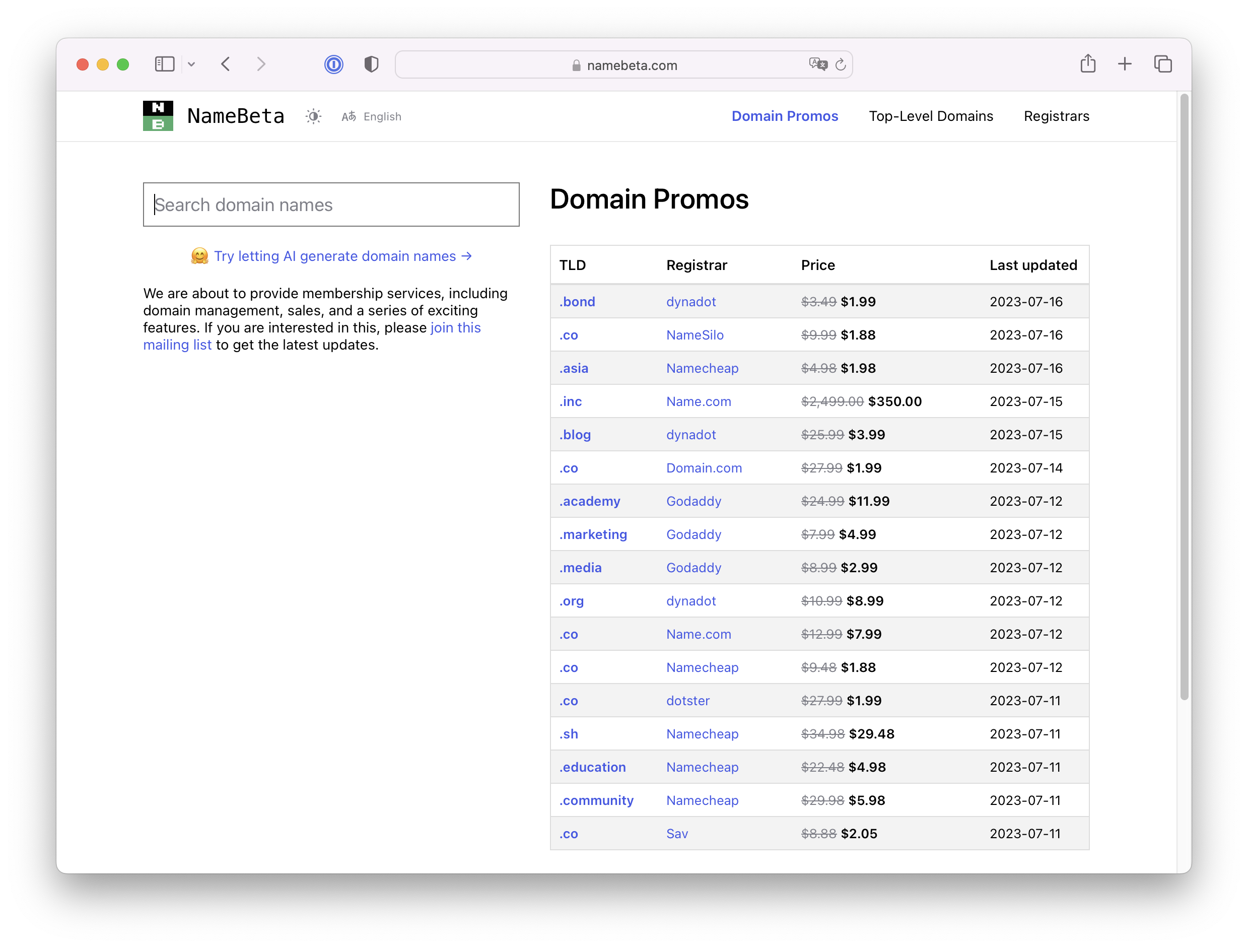This screenshot has width=1248, height=948.
Task: Open the .blog TLD link
Action: pos(575,435)
